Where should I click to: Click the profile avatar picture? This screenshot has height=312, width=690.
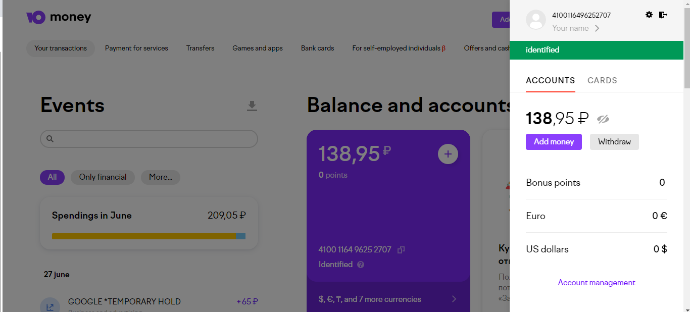(536, 20)
